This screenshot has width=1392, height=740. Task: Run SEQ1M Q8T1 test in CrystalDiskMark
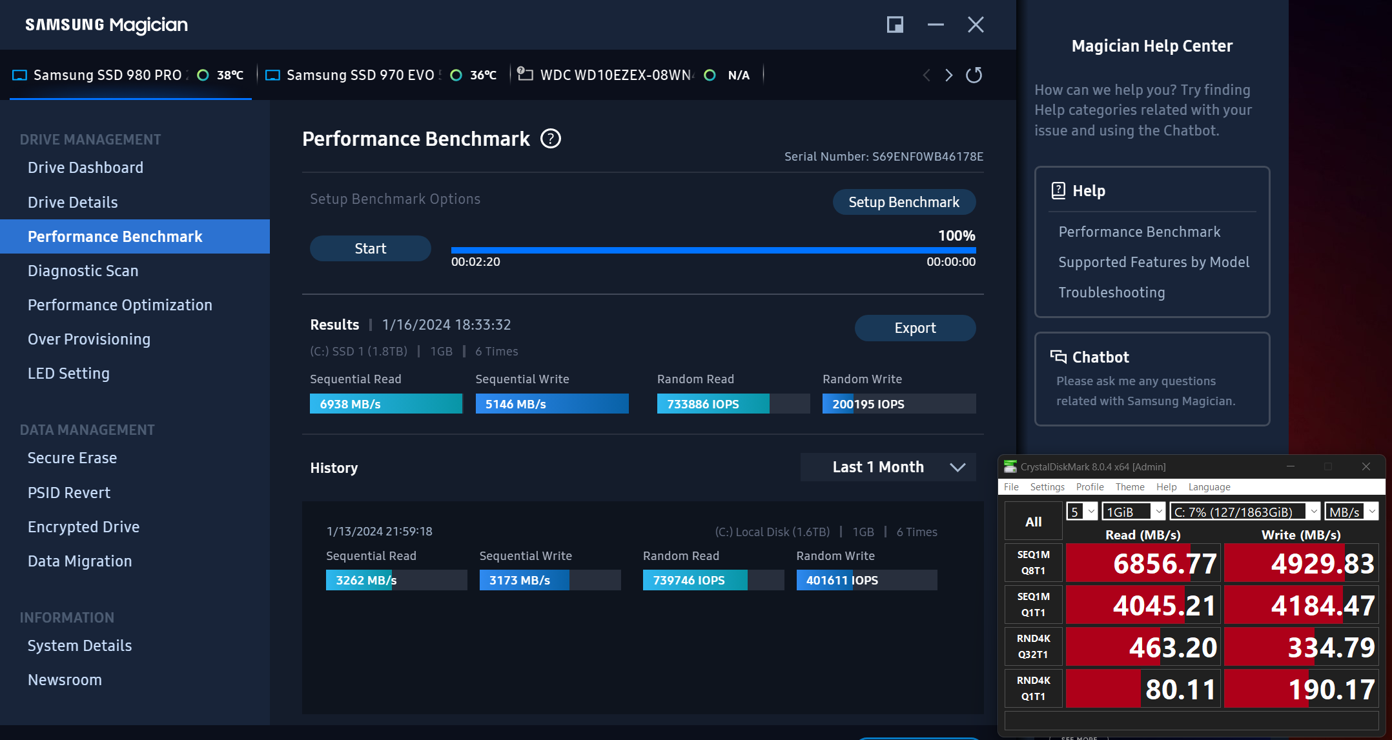1034,563
